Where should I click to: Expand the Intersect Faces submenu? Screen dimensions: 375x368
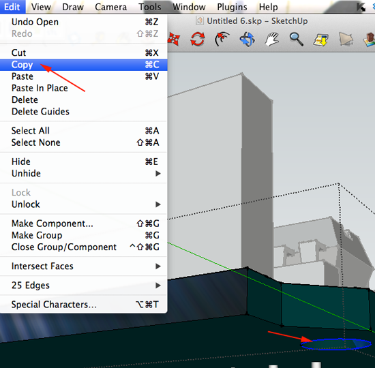(x=83, y=266)
